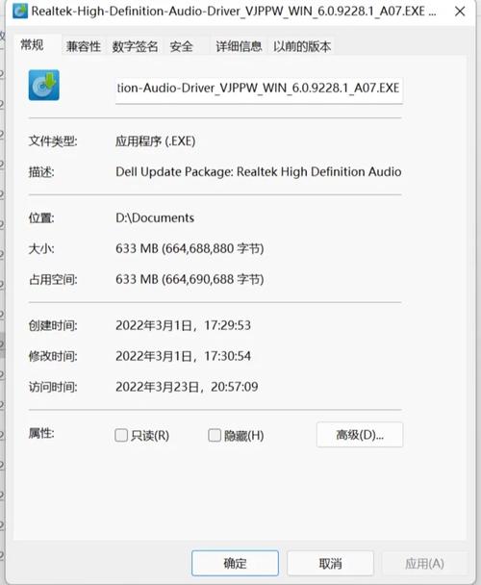
Task: Click the 创建时间 date value
Action: click(183, 325)
